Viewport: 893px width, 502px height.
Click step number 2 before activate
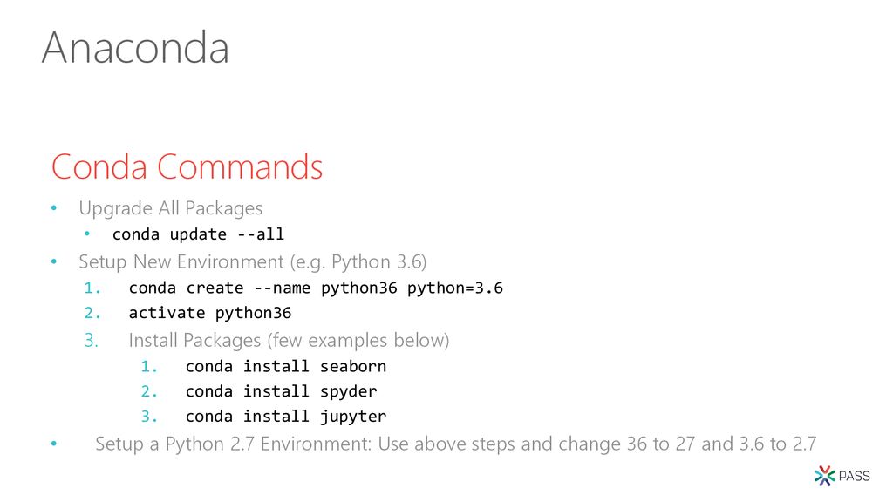92,313
